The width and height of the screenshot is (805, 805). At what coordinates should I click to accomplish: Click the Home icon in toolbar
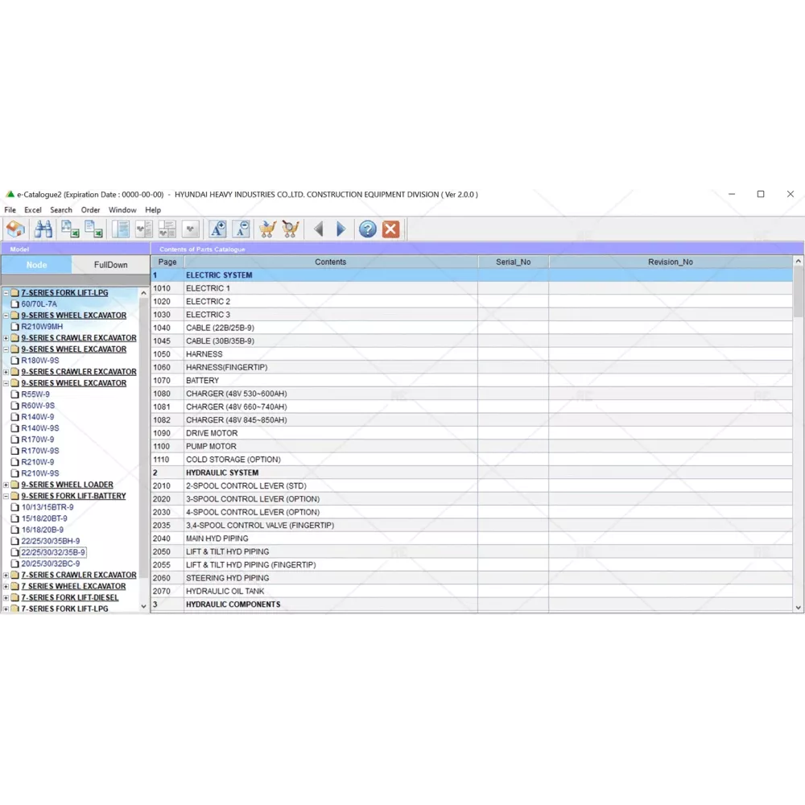[15, 229]
